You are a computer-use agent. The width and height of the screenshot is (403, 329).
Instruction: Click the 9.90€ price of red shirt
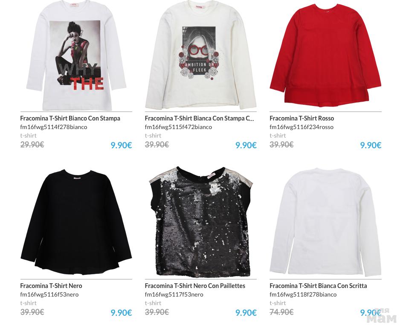click(x=371, y=145)
